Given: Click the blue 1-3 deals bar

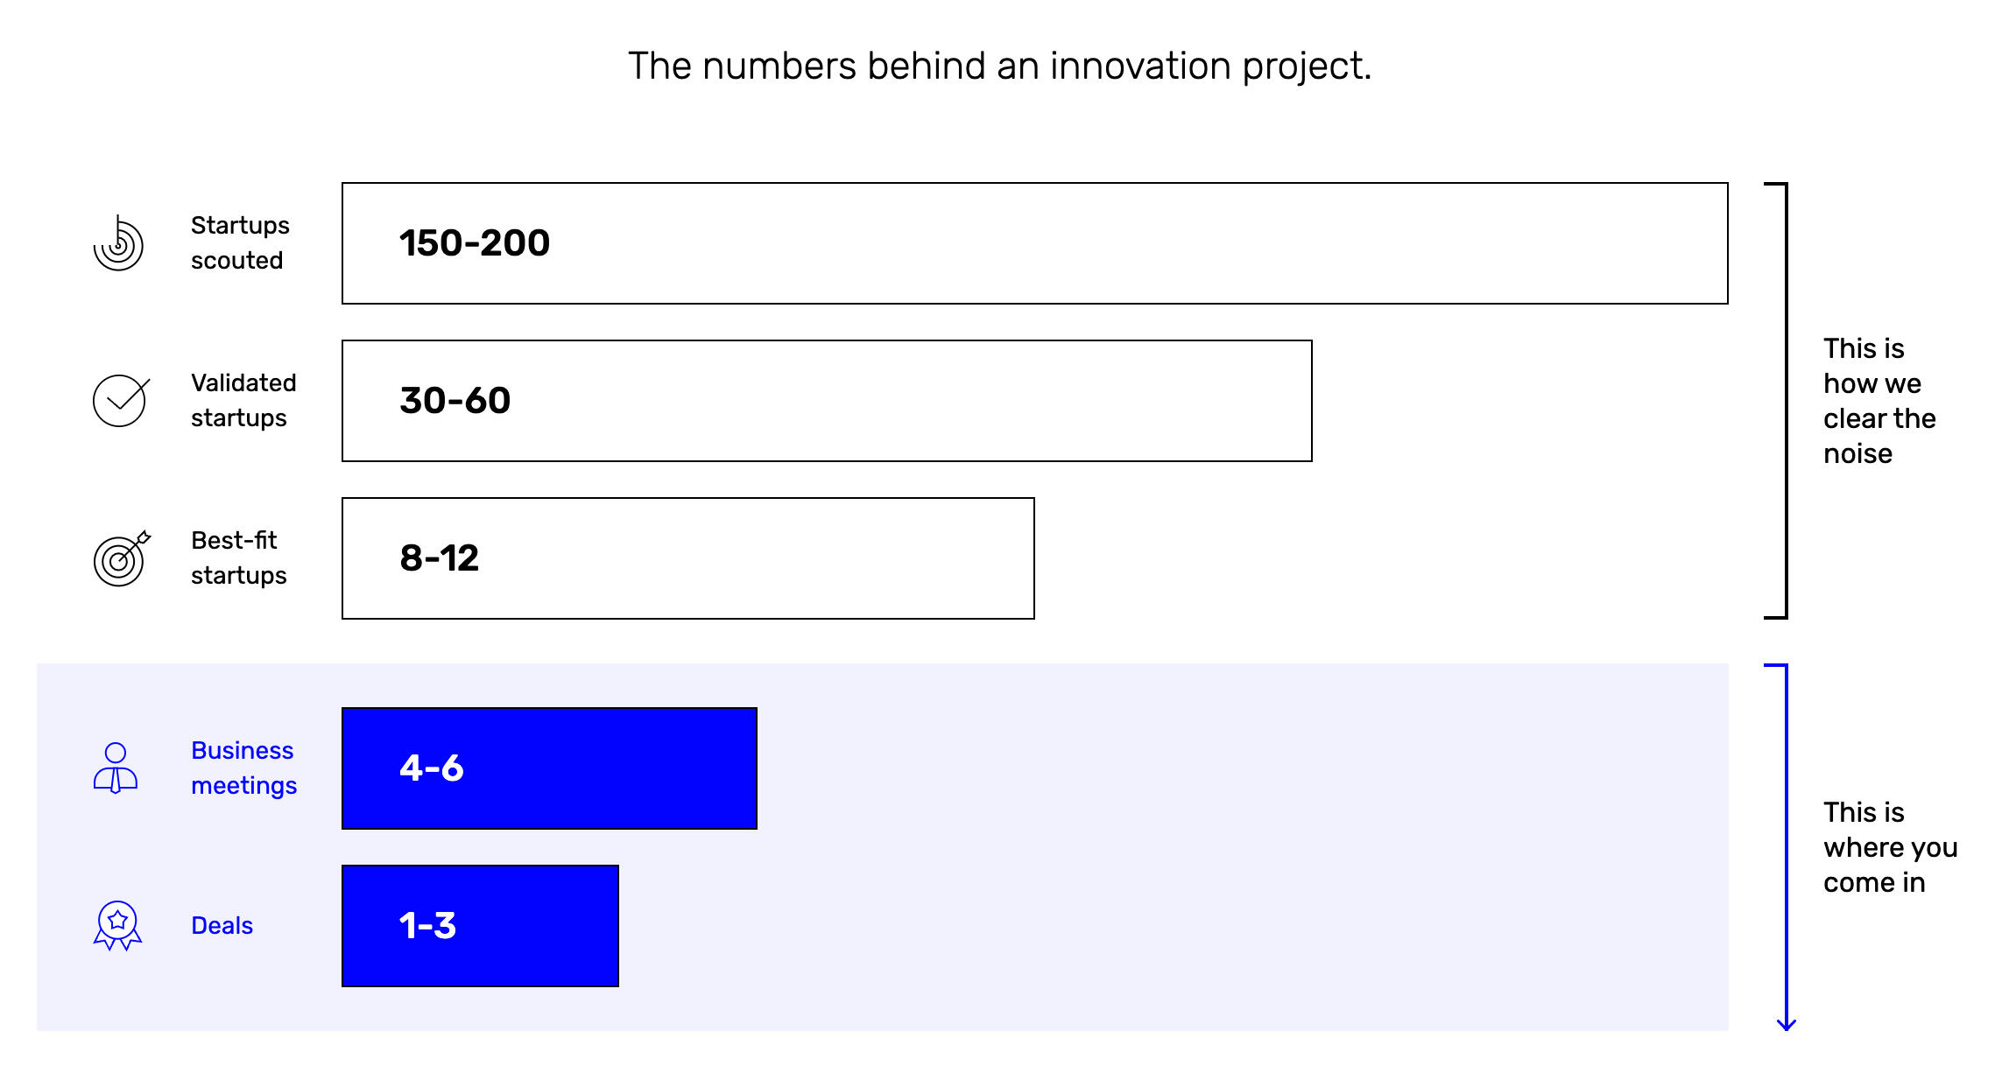Looking at the screenshot, I should [480, 926].
